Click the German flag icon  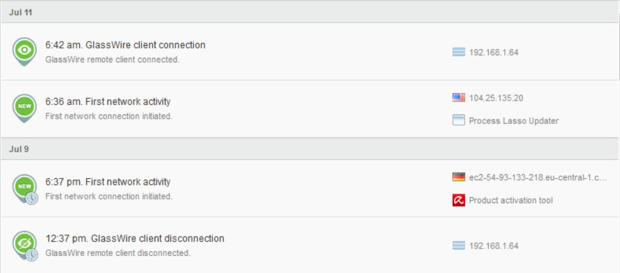pyautogui.click(x=458, y=177)
